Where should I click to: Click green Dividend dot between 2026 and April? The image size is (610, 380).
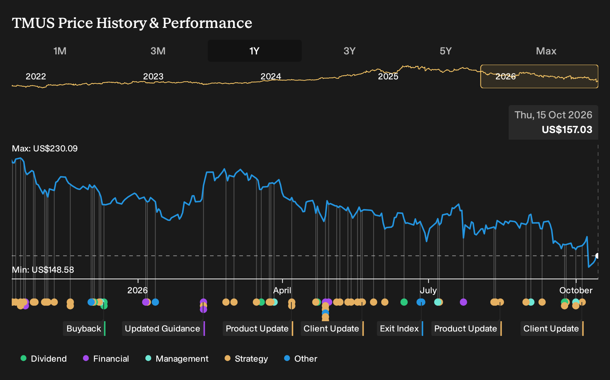(x=262, y=302)
